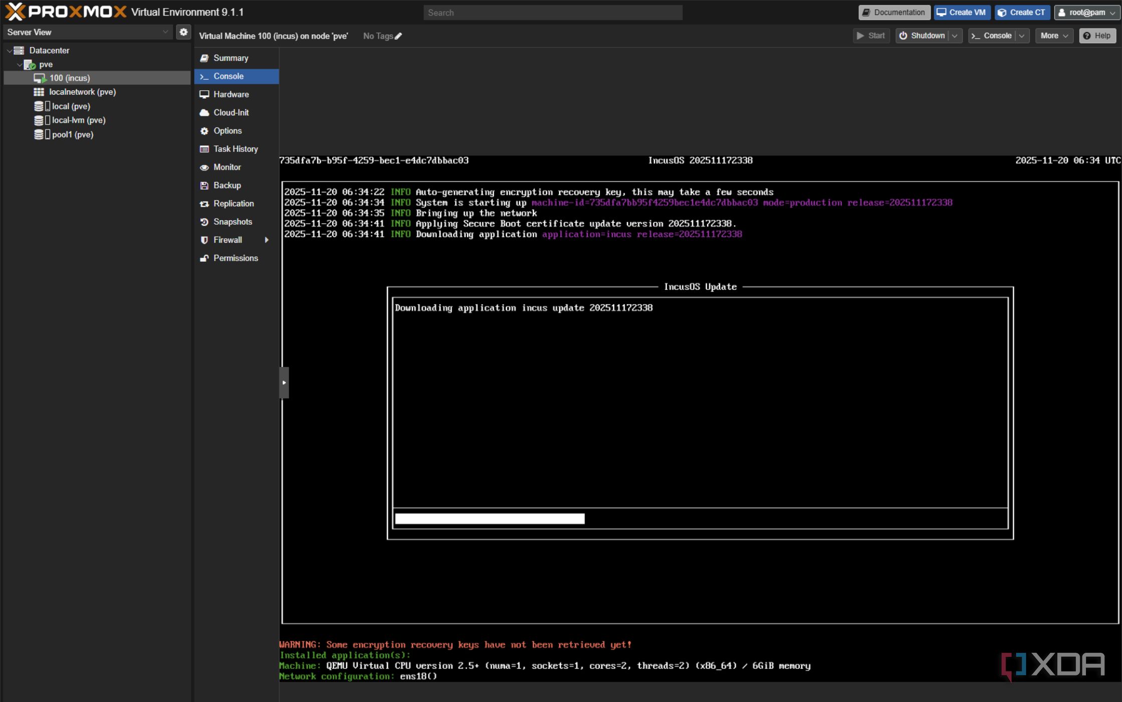Screen dimensions: 1122x702
Task: Click the localnetwork grid icon
Action: point(39,92)
